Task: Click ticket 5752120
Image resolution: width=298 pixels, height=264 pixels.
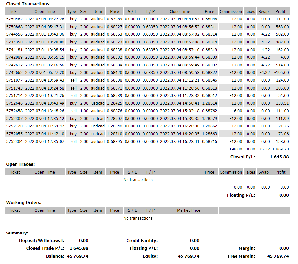Action: [15, 126]
